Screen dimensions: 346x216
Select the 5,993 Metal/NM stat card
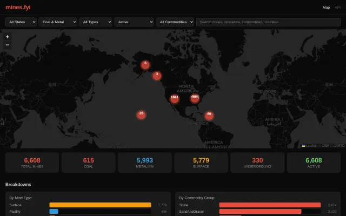click(145, 163)
